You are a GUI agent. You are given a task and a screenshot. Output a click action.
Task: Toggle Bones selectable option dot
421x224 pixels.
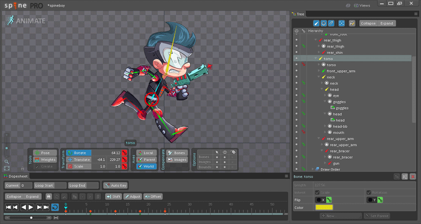point(217,157)
